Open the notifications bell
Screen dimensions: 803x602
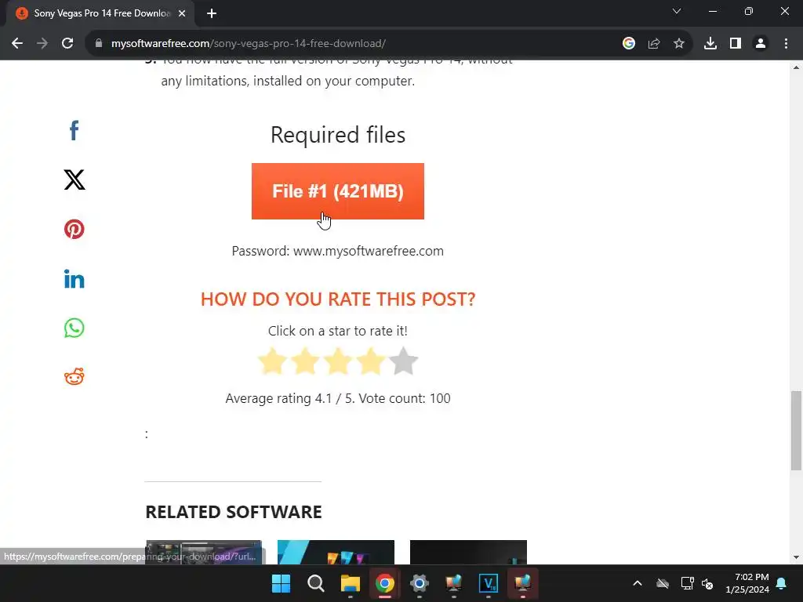tap(782, 583)
